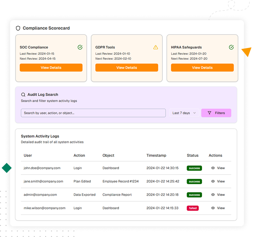Click the System Activity Logs heading

tap(40, 136)
